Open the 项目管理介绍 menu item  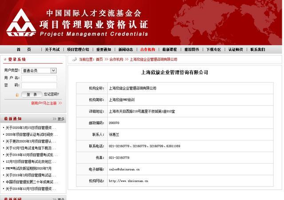(x=78, y=49)
